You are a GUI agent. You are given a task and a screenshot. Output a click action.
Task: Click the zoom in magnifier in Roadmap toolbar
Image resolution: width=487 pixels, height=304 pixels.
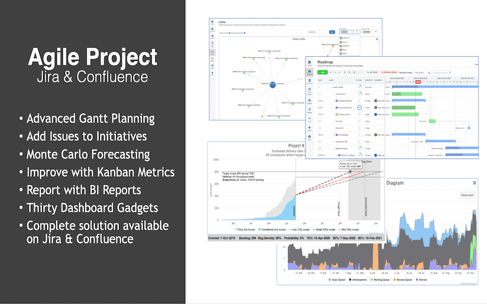tap(345, 72)
